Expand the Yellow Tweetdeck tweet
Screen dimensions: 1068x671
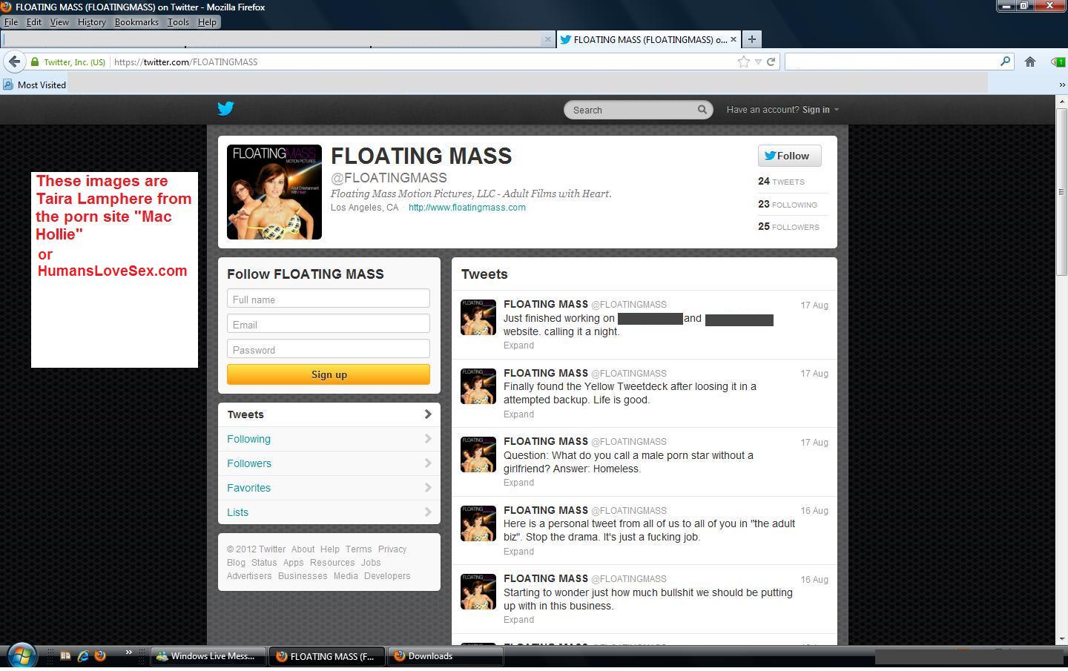[x=518, y=414]
